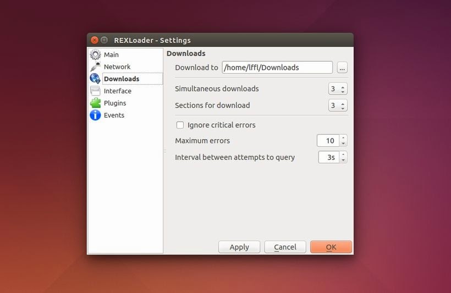Browse for download folder with ... button
451x293 pixels.
pos(342,68)
